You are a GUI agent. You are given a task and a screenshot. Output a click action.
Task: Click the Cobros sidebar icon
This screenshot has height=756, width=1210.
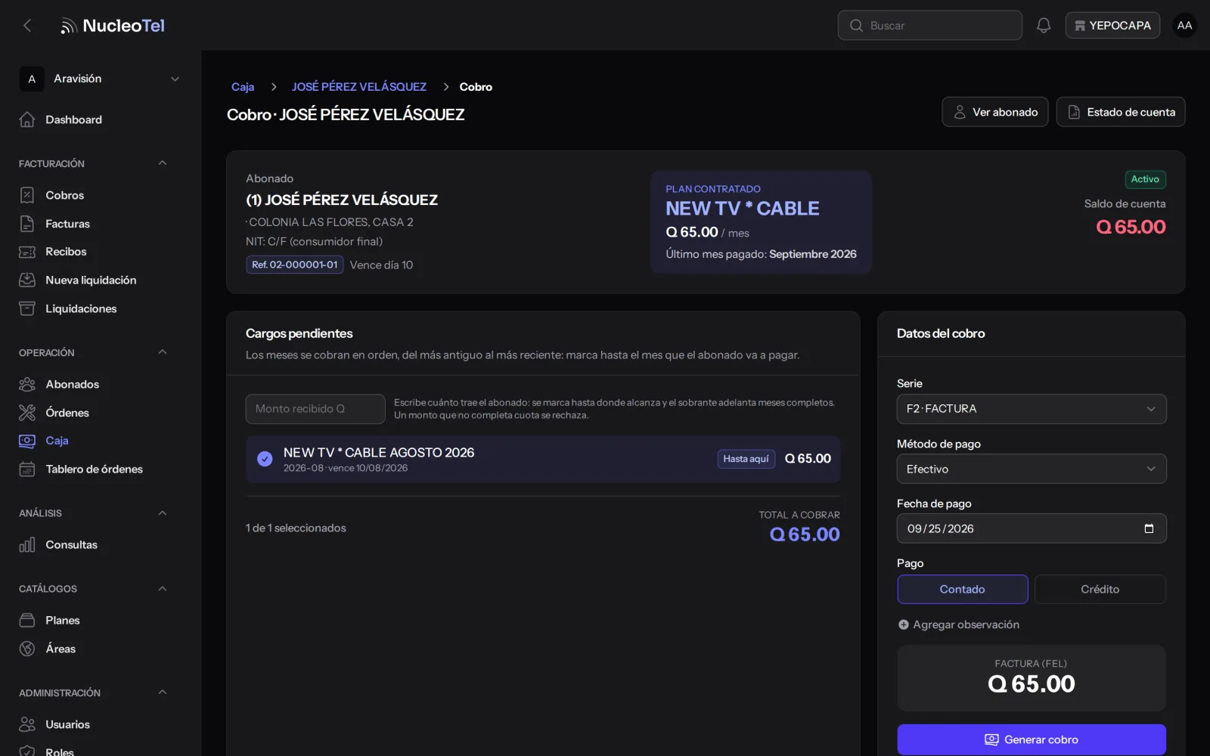(27, 195)
